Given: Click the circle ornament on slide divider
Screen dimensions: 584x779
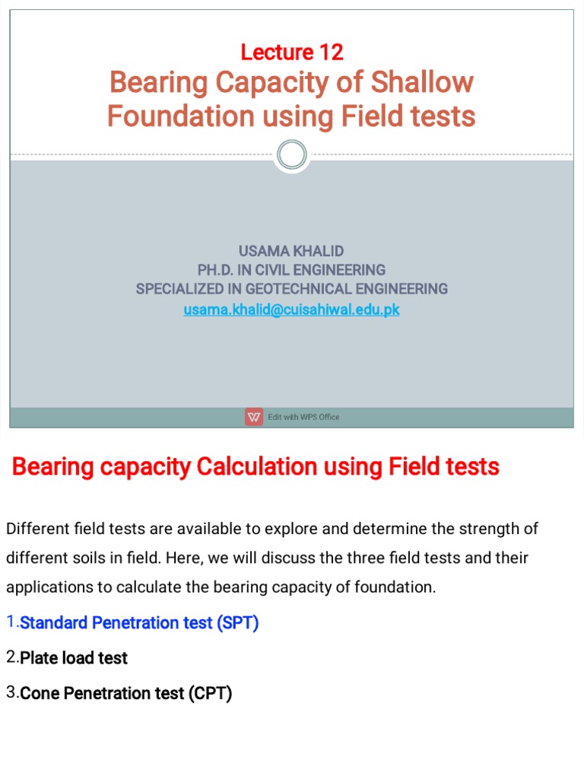Looking at the screenshot, I should point(291,155).
